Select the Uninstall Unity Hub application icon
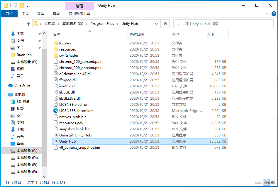The width and height of the screenshot is (278, 187). pyautogui.click(x=56, y=135)
